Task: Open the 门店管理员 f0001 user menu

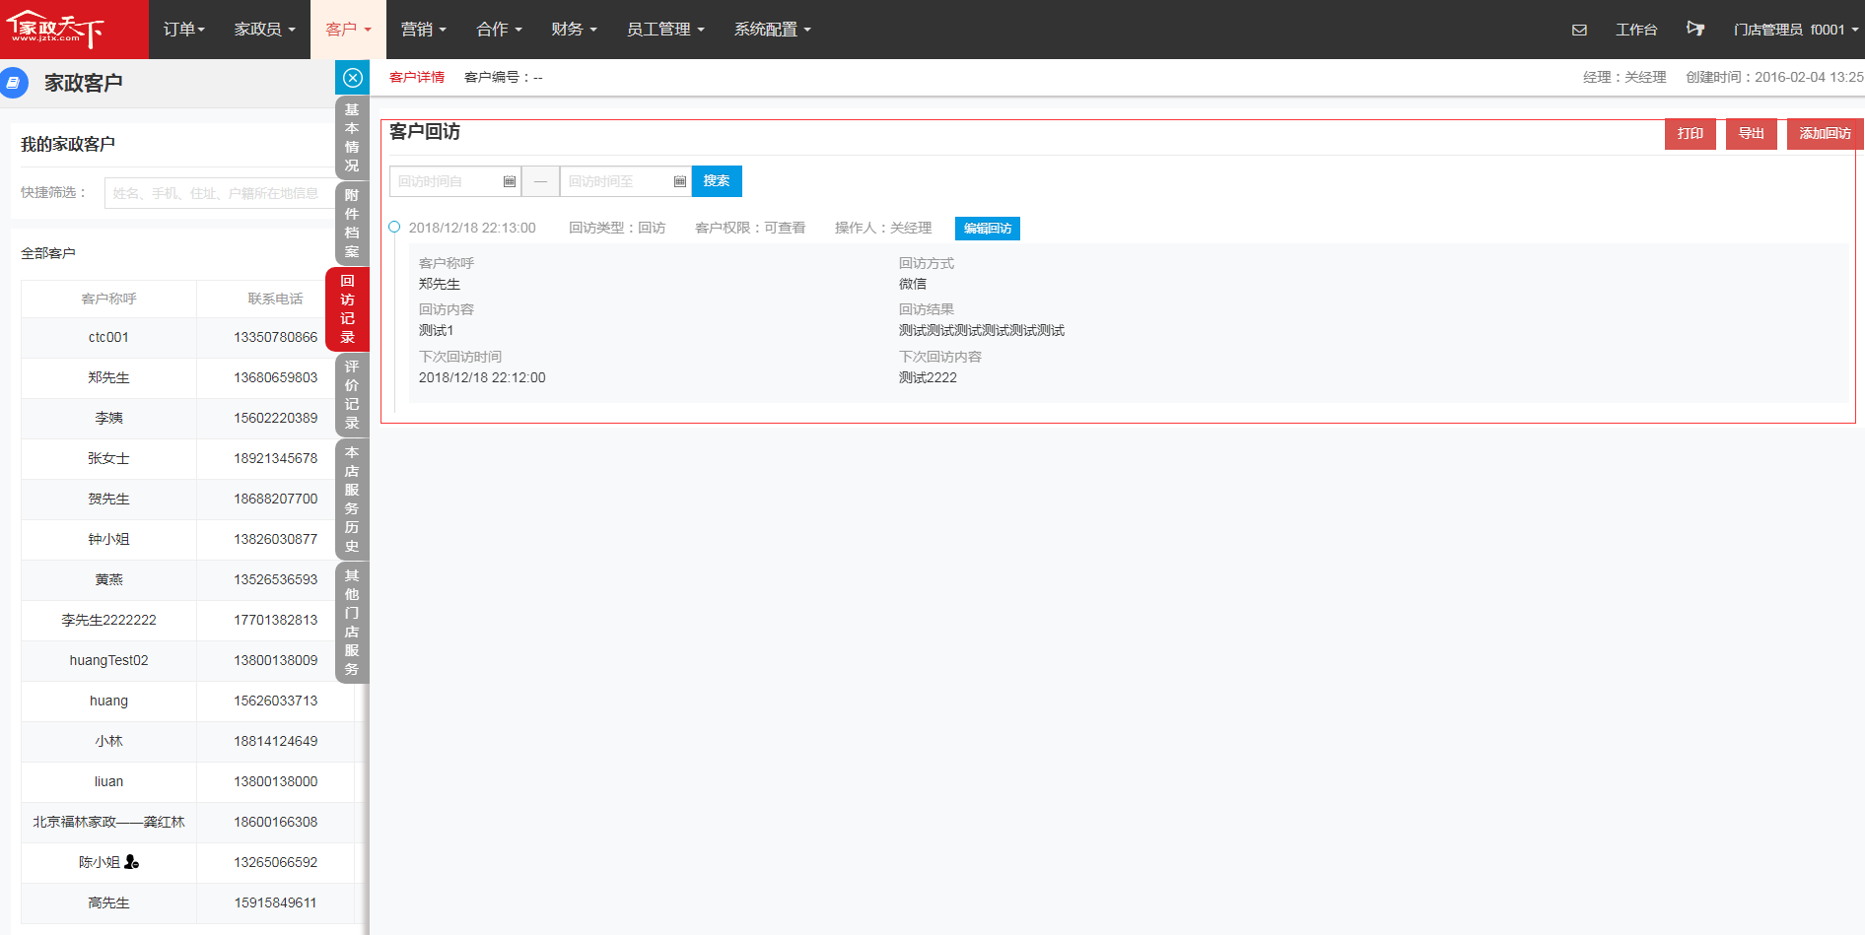Action: [x=1796, y=30]
